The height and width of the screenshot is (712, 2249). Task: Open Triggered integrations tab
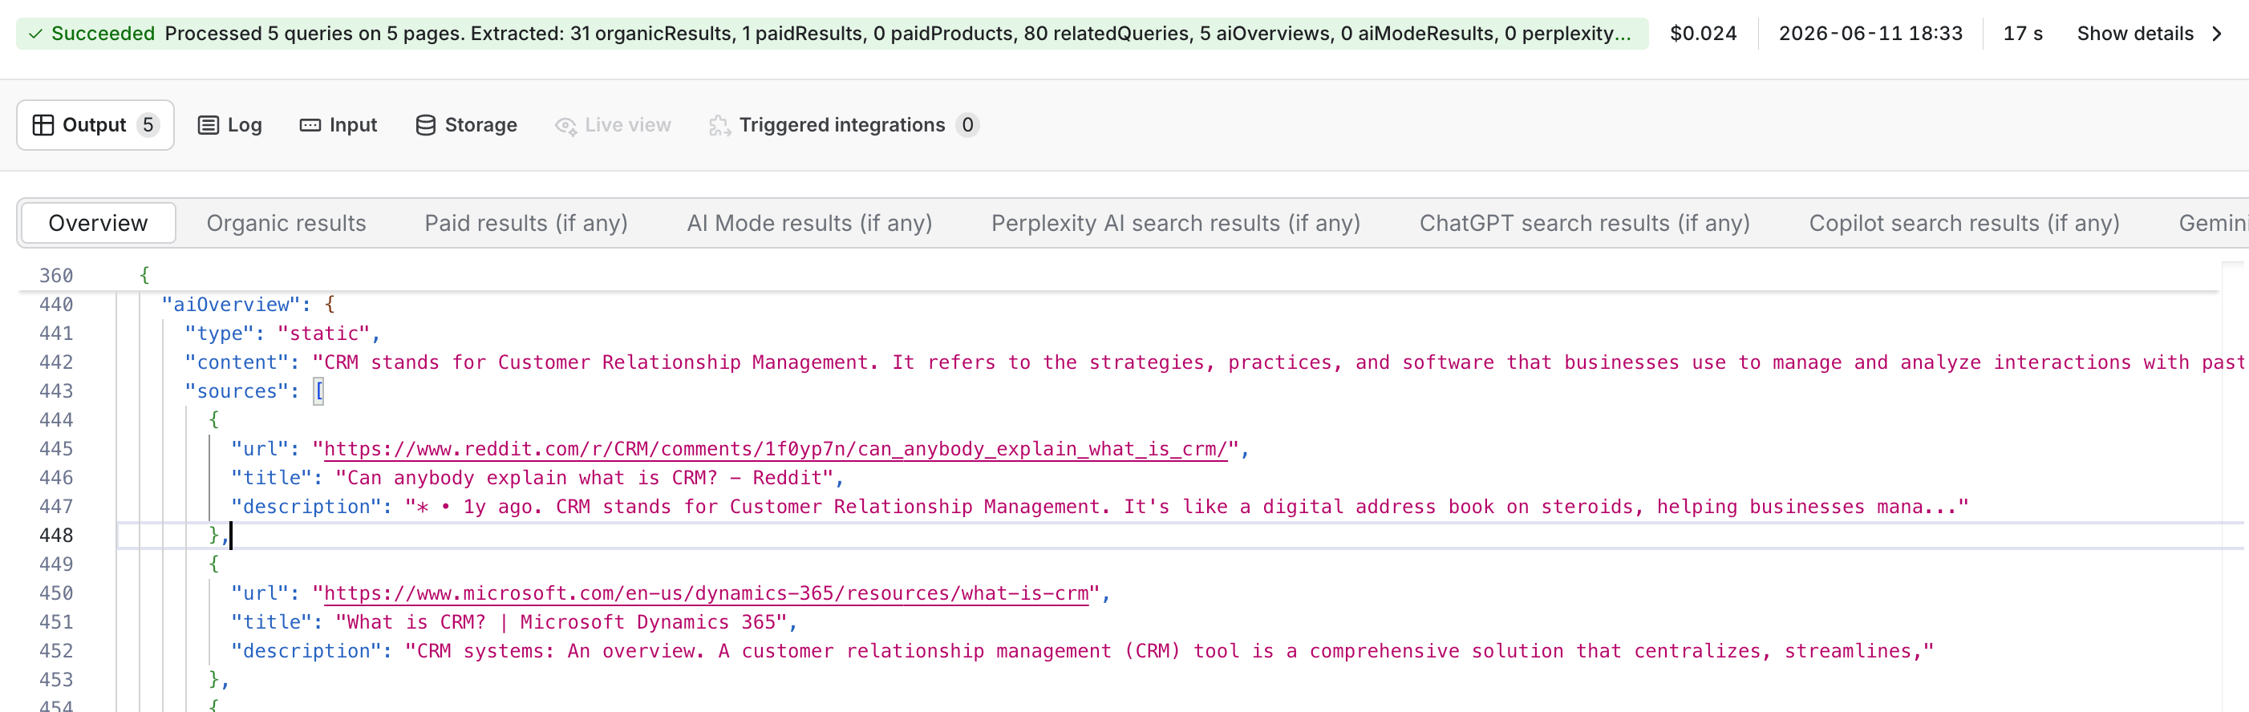844,125
